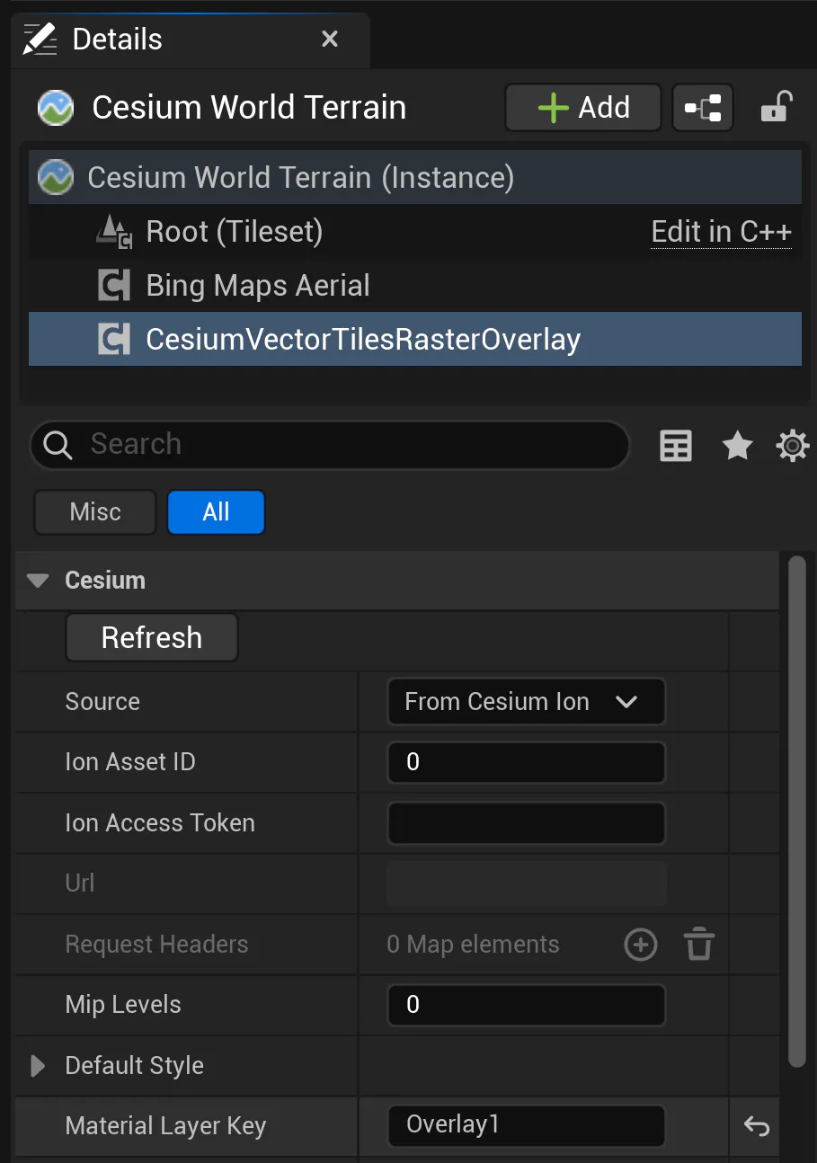Click the Ion Asset ID field

coord(527,762)
